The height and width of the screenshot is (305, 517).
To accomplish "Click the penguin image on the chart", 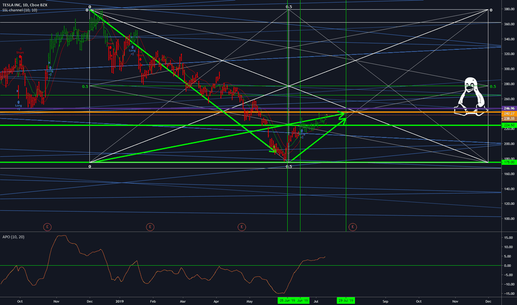I will coord(470,96).
